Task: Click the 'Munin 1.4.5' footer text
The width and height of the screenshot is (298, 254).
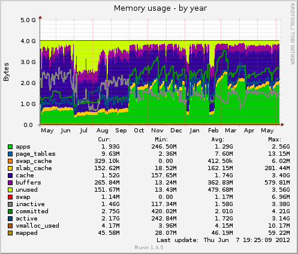Action: pyautogui.click(x=149, y=247)
